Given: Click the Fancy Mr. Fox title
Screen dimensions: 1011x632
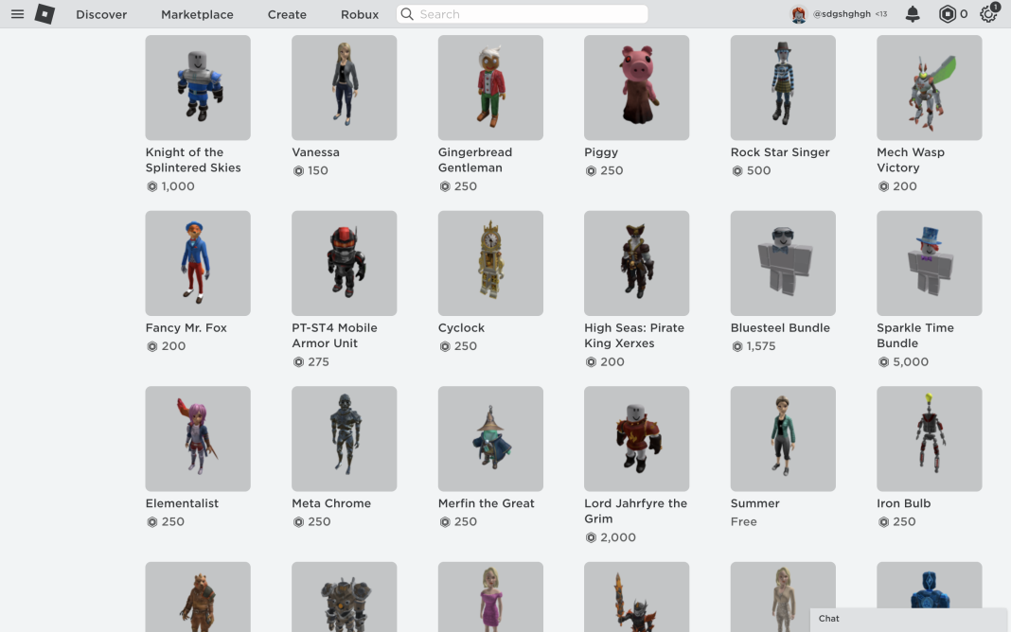Looking at the screenshot, I should click(186, 328).
